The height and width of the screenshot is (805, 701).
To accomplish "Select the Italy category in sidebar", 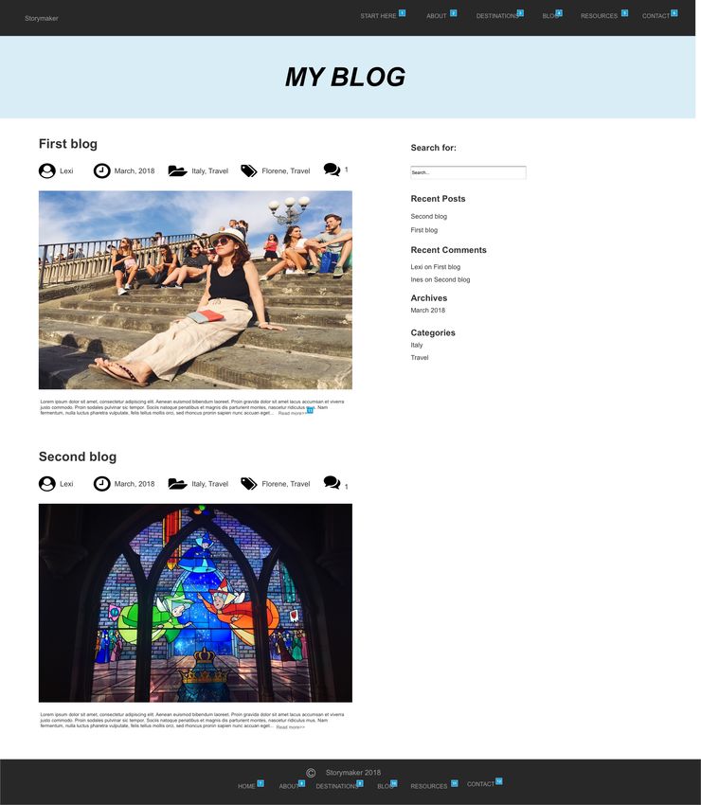I will [x=417, y=345].
